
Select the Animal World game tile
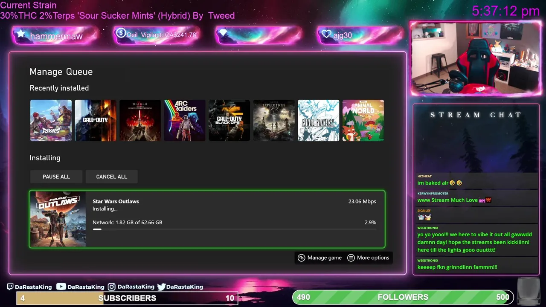(x=363, y=120)
